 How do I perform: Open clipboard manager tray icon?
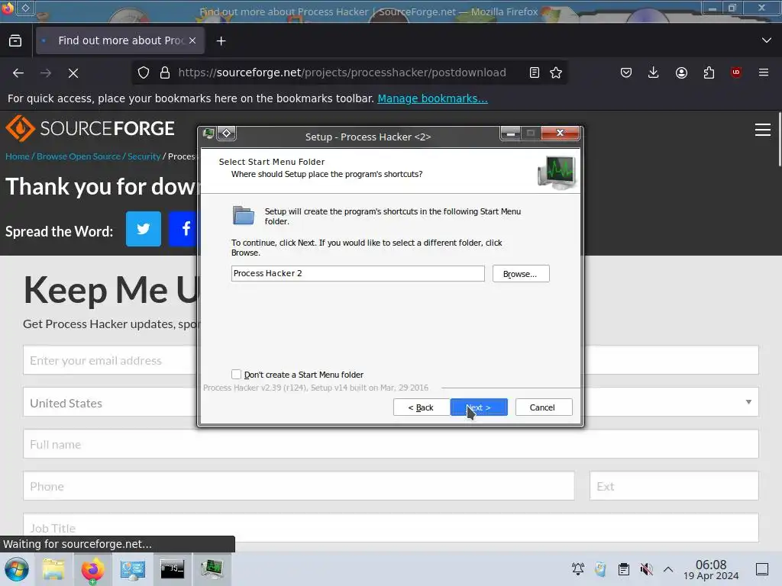click(x=623, y=569)
